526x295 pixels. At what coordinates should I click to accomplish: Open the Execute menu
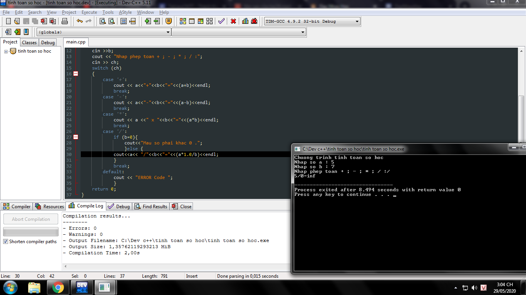pyautogui.click(x=89, y=12)
